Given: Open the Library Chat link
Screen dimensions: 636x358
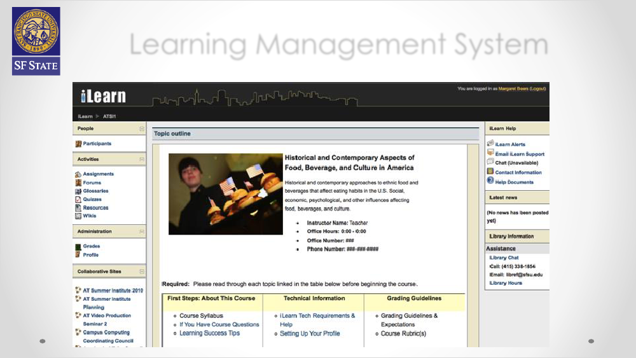Looking at the screenshot, I should (x=504, y=258).
